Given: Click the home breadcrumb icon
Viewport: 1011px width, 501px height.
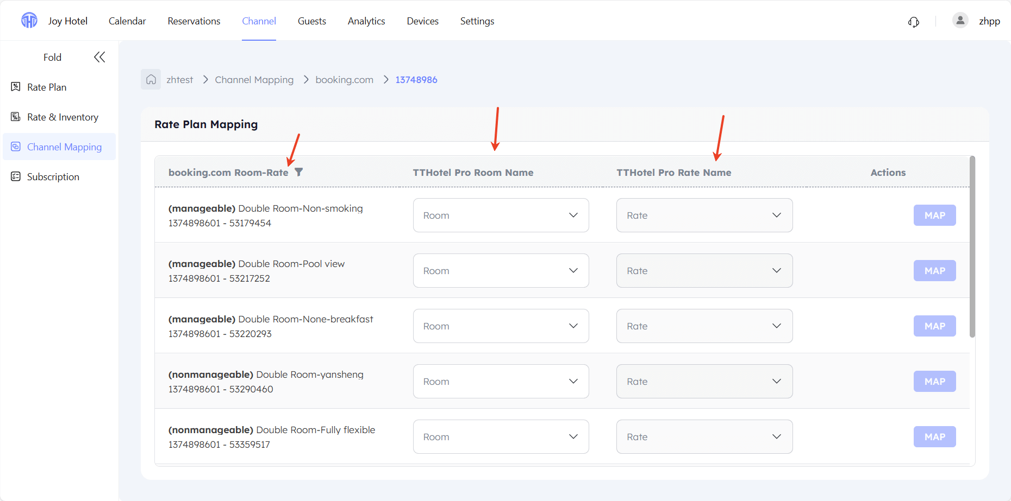Looking at the screenshot, I should point(151,79).
